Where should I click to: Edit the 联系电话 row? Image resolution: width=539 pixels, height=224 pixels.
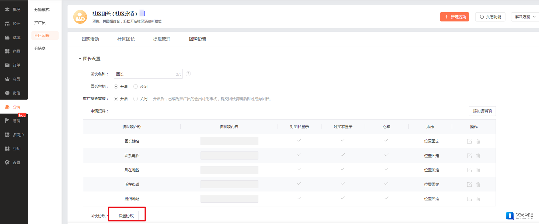click(x=469, y=156)
